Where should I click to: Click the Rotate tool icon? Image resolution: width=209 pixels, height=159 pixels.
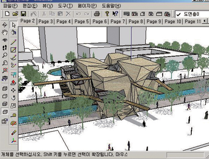[14, 98]
